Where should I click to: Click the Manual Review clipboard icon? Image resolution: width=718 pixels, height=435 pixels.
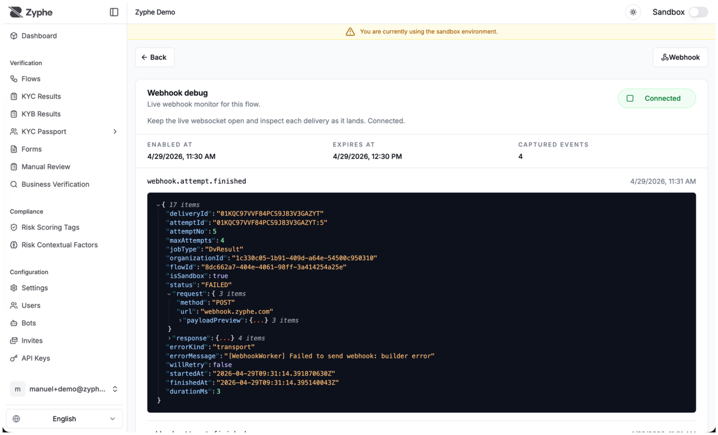14,167
